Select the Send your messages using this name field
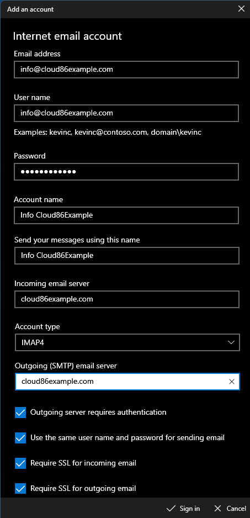 point(127,256)
